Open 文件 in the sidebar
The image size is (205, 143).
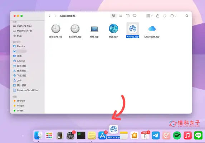click(18, 80)
